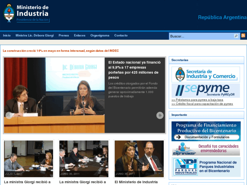Open the sepyme banner
The width and height of the screenshot is (247, 185).
206,91
